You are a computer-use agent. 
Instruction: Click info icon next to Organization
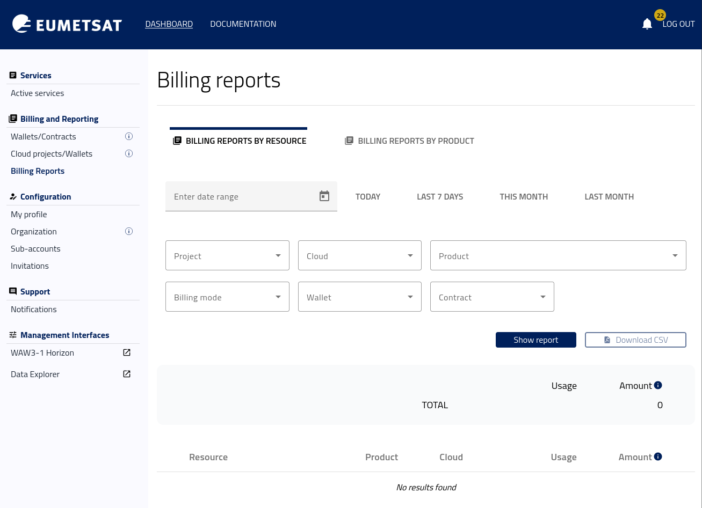click(x=129, y=231)
